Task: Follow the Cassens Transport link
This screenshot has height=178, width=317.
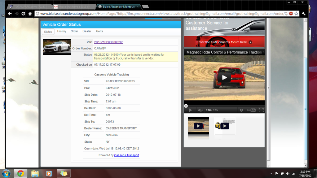Action: [126, 155]
